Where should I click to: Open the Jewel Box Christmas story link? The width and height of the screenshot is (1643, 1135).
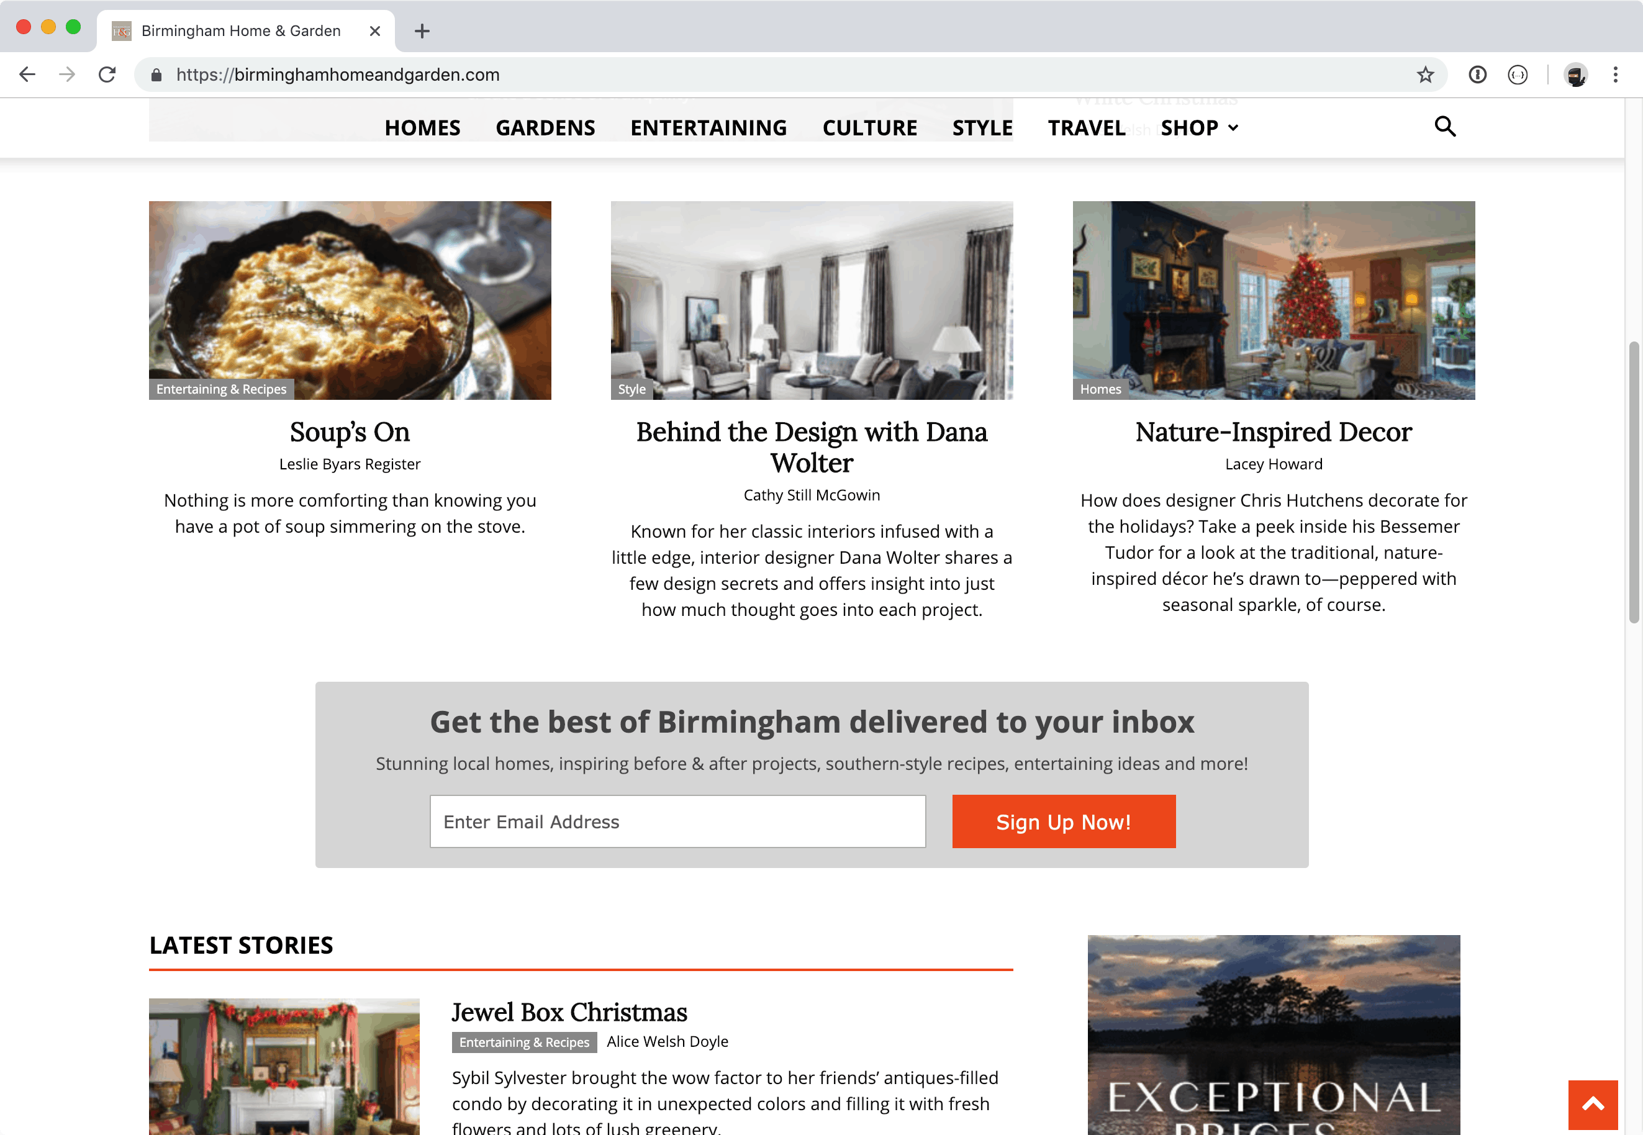tap(569, 1012)
